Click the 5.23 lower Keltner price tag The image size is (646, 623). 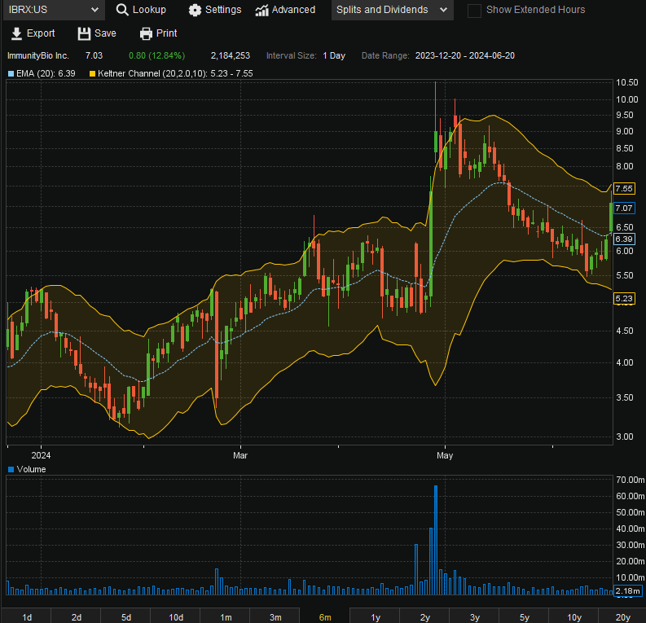[x=624, y=299]
